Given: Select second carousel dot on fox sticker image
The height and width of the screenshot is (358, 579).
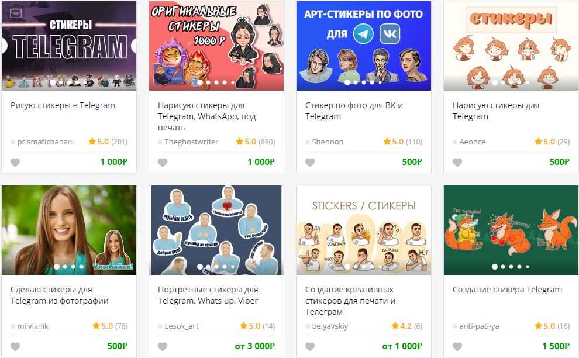Looking at the screenshot, I should coord(503,266).
